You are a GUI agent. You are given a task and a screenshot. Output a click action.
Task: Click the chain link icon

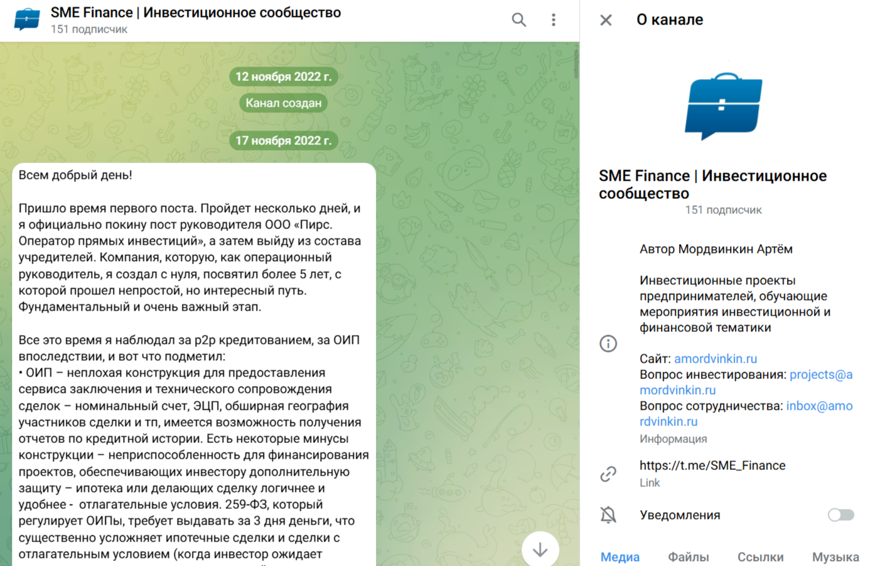(608, 474)
